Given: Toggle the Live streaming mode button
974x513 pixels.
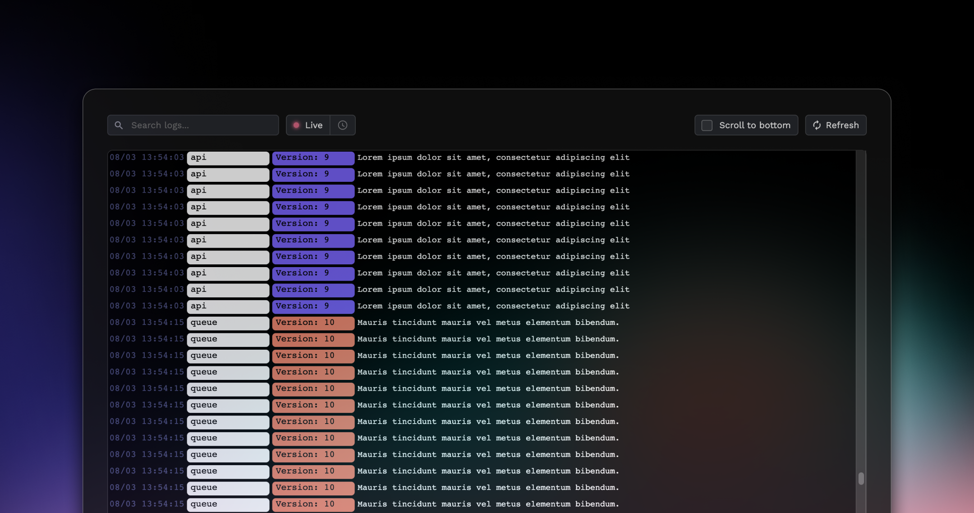Looking at the screenshot, I should coord(308,125).
